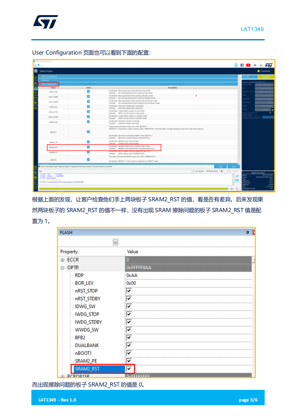296x419 pixels.
Task: Click the green progress bar at 100%
Action: [133, 189]
